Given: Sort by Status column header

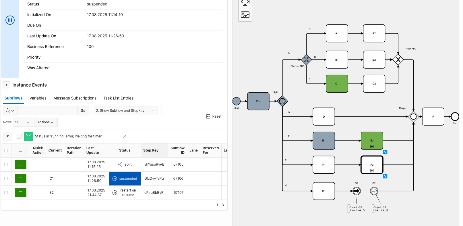Looking at the screenshot, I should tap(125, 150).
